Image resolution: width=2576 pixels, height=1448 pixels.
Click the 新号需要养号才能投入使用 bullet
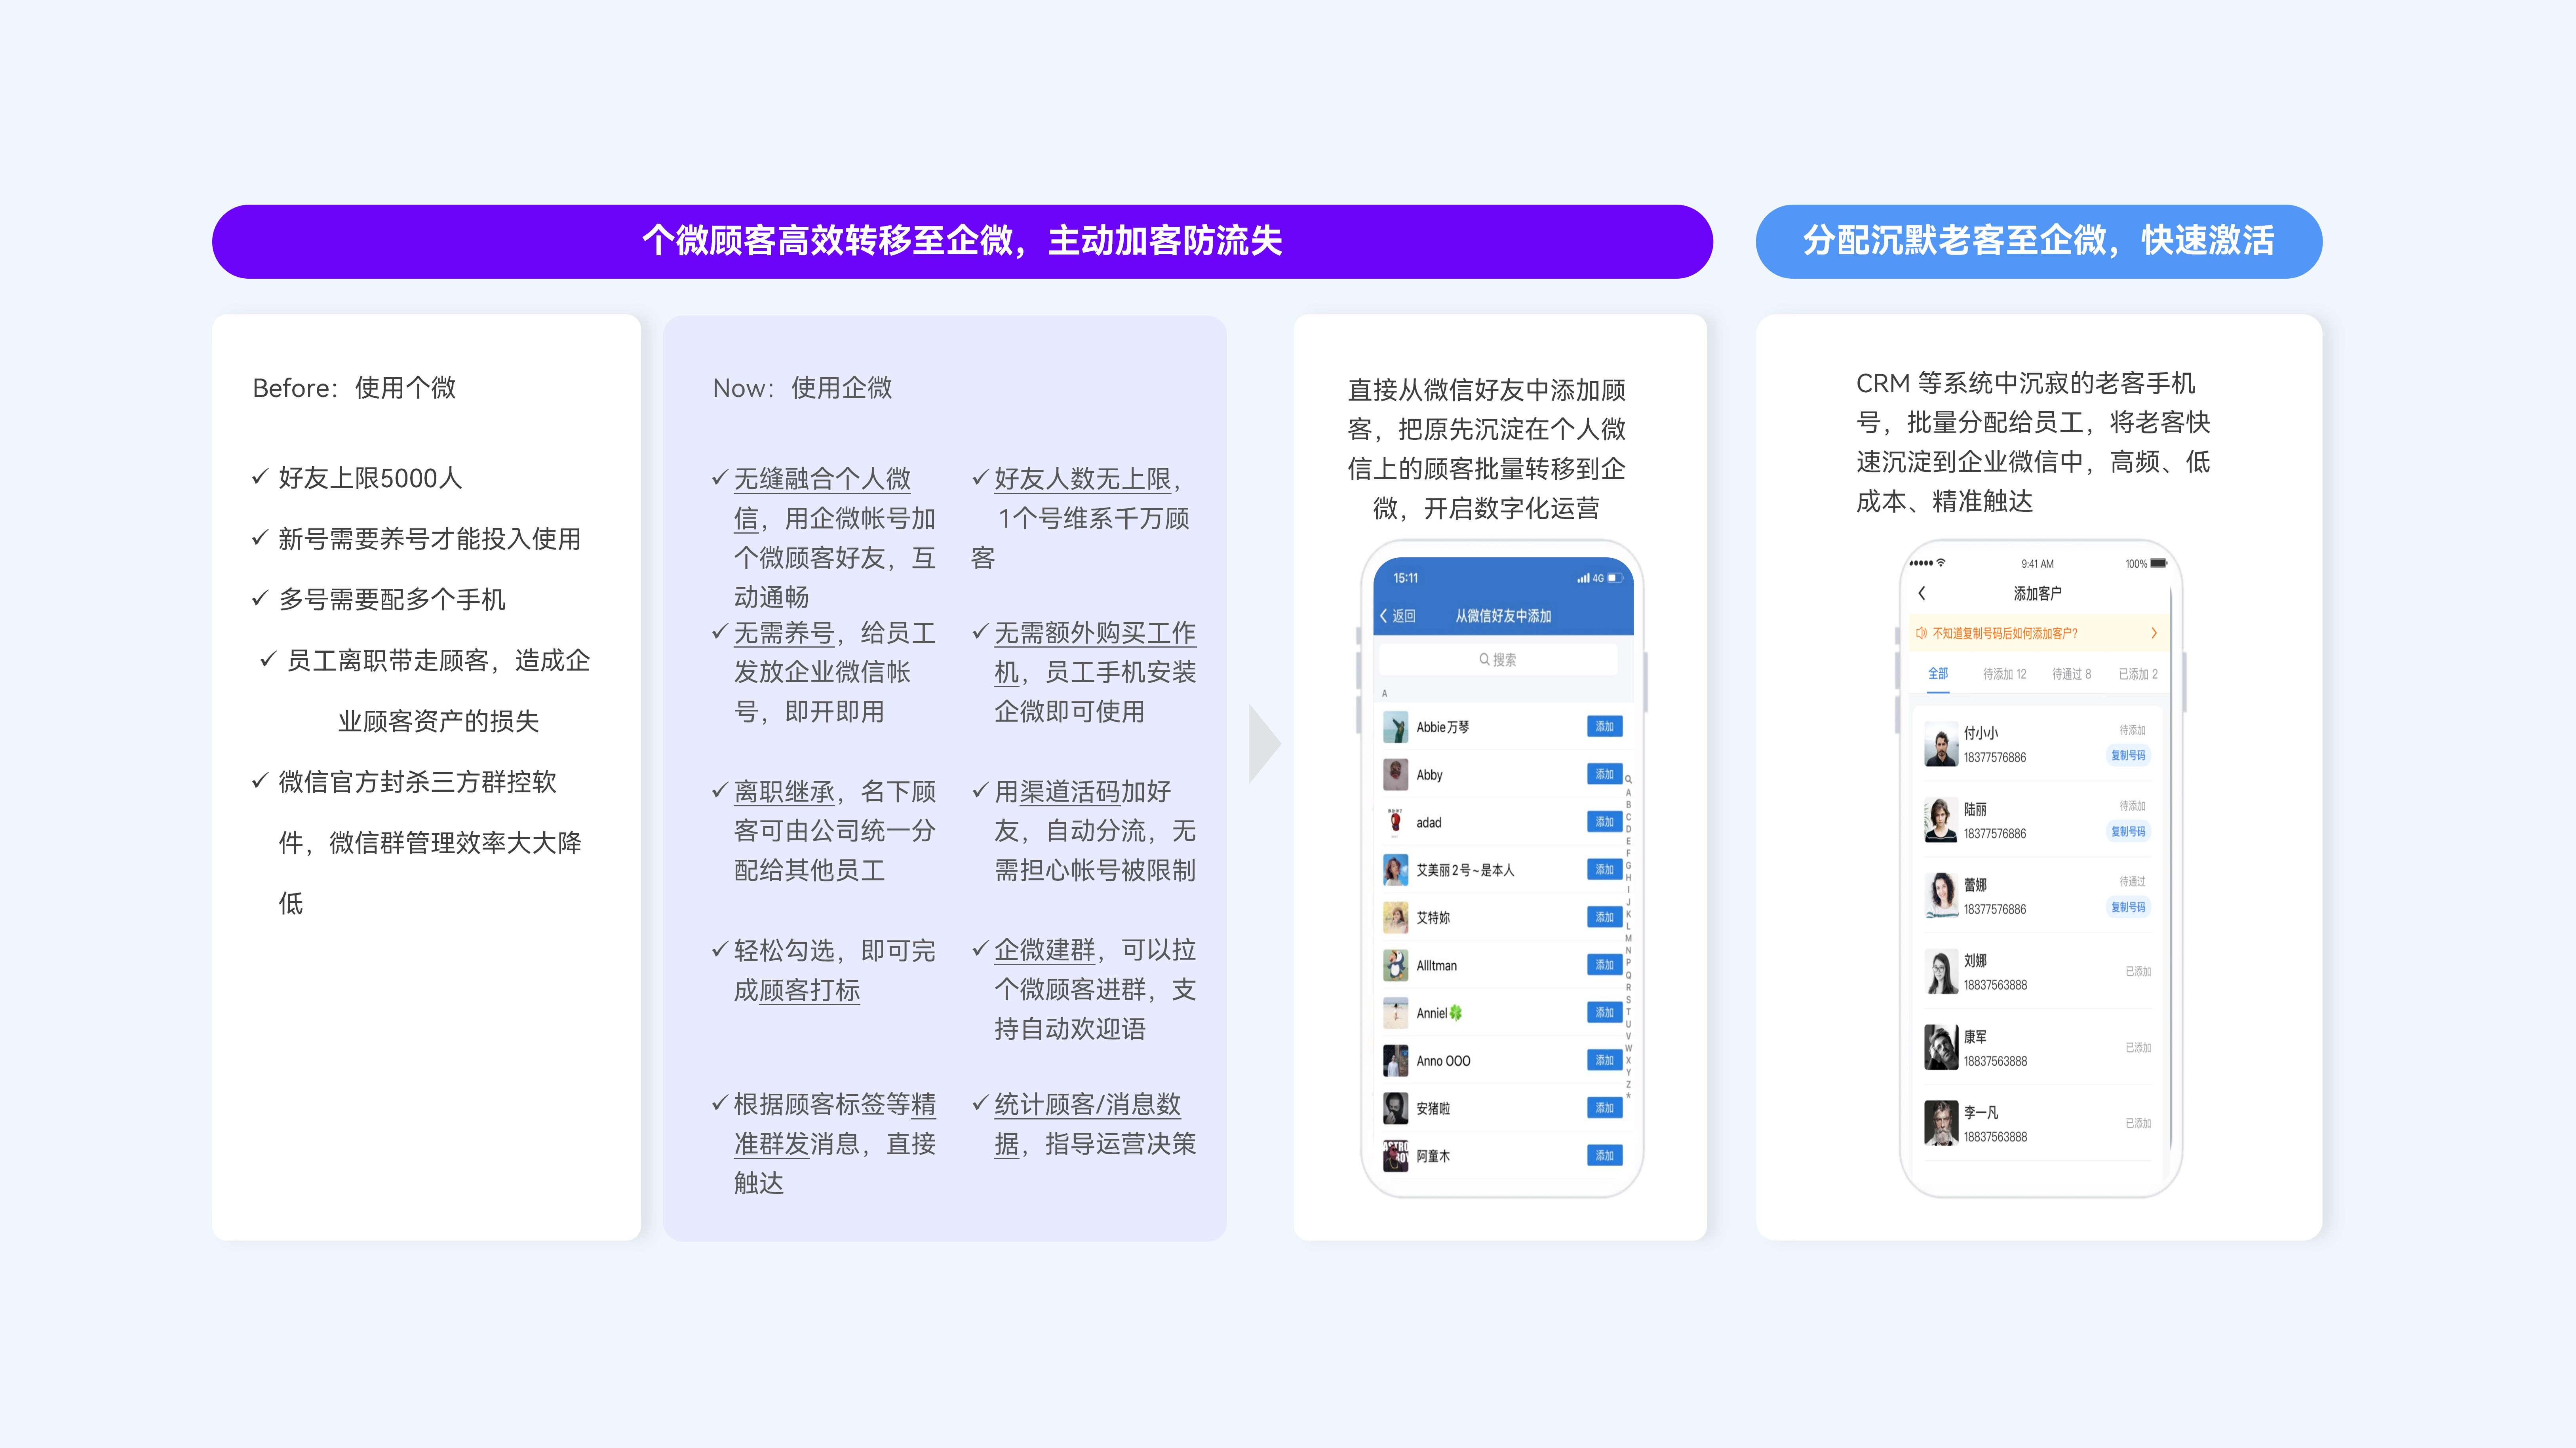pos(428,539)
